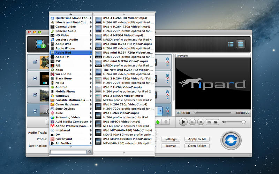Open Lossless Audio submenu

71,40
